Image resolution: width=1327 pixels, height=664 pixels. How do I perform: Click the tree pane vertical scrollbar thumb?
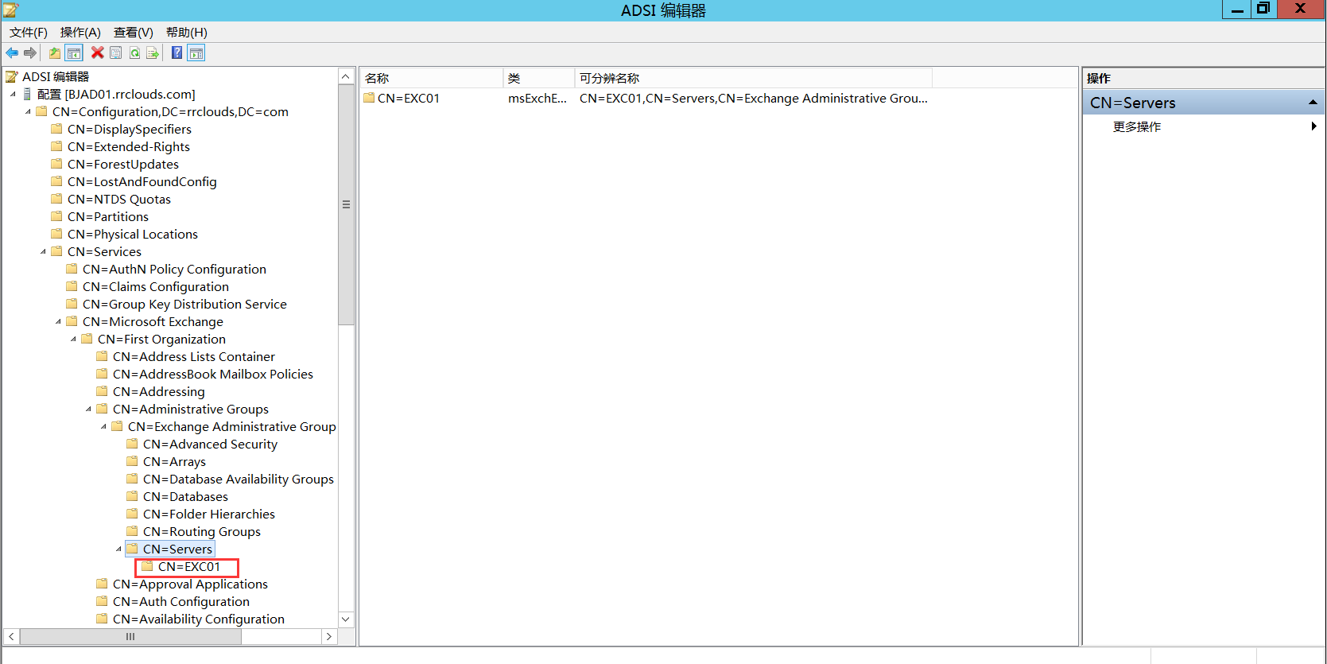346,204
